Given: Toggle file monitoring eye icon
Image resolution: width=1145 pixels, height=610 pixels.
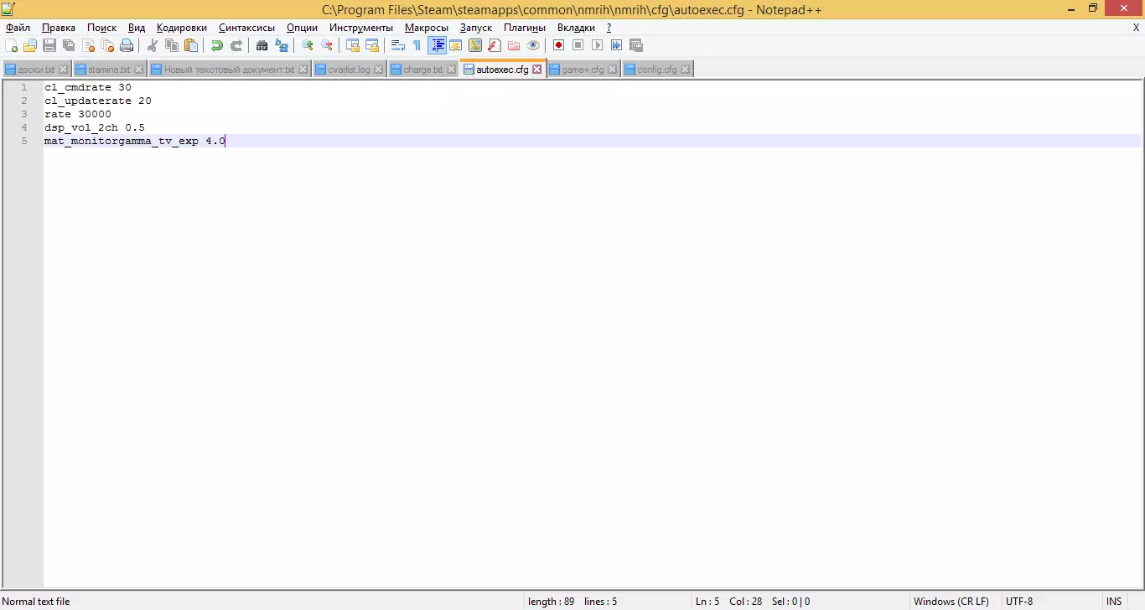Looking at the screenshot, I should [x=533, y=45].
